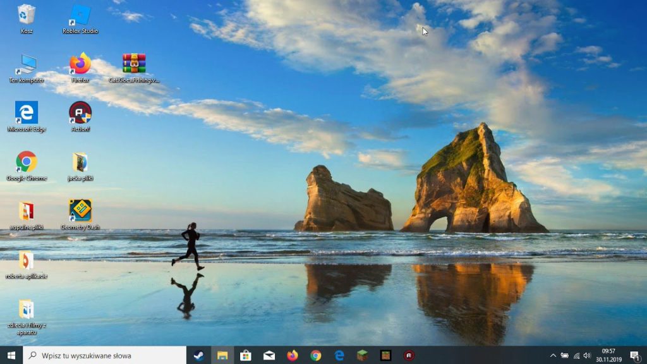Open the volume control in system tray
647x364 pixels.
(x=587, y=355)
